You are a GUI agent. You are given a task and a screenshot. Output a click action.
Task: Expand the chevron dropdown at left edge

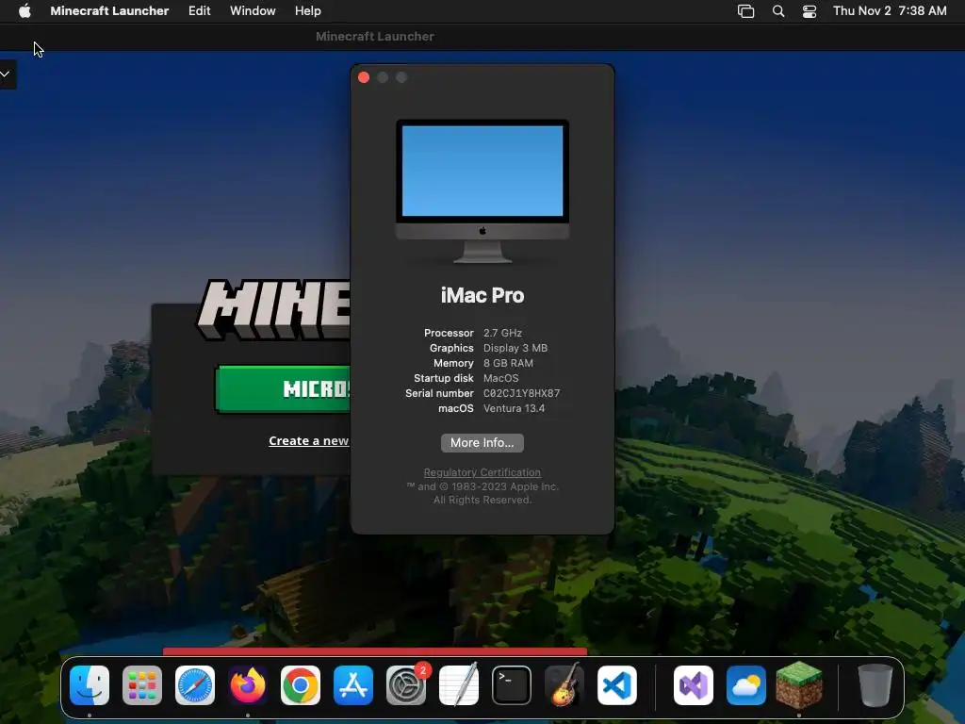[x=5, y=74]
